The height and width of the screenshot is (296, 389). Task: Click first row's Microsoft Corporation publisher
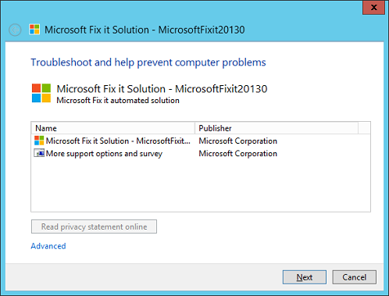click(237, 141)
